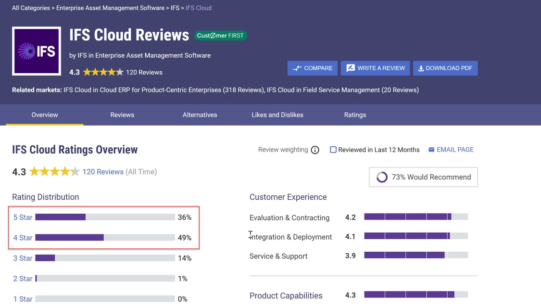Switch to the Reviews tab

tap(122, 115)
